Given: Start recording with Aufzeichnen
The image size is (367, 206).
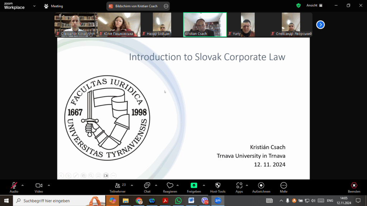Looking at the screenshot, I should tap(261, 187).
